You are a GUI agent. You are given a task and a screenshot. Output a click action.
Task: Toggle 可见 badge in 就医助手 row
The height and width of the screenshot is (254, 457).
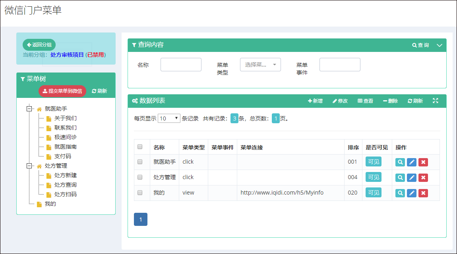(x=374, y=162)
